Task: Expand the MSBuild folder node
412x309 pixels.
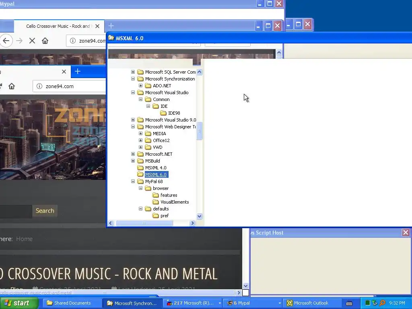Action: tap(133, 161)
